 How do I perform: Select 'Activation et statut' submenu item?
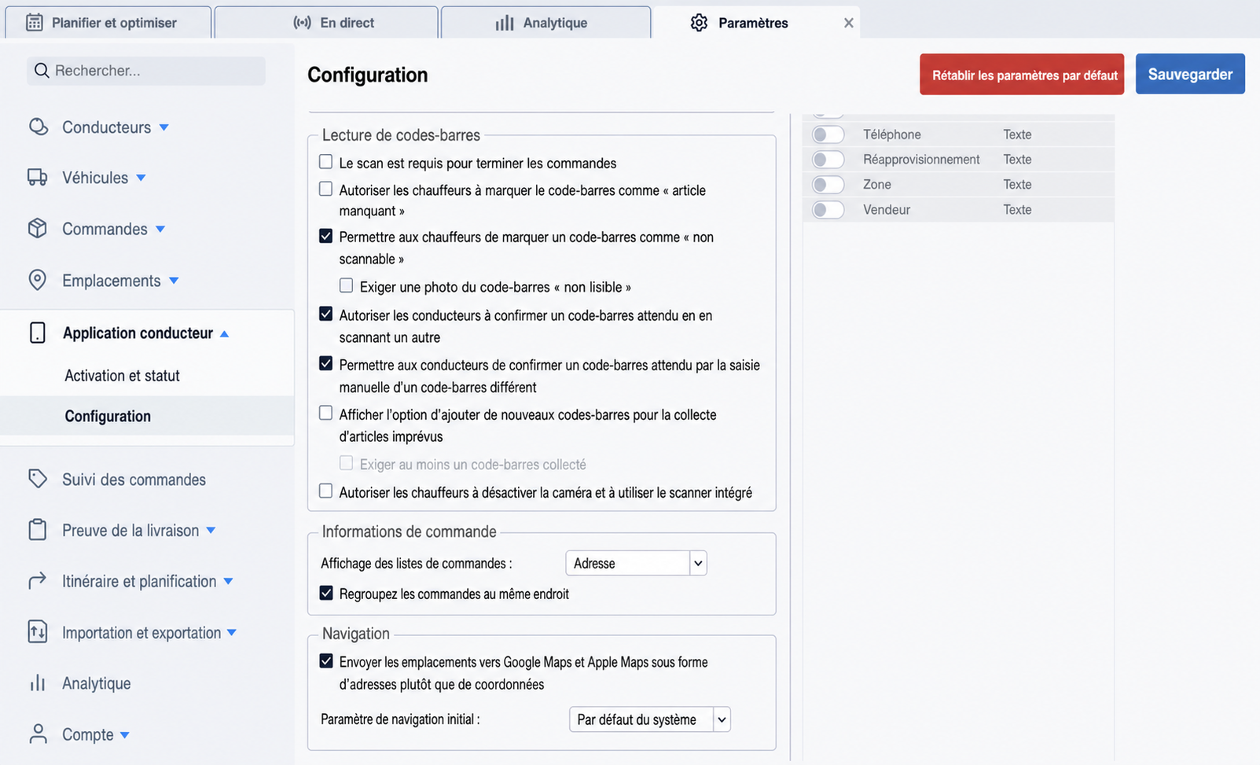(122, 376)
